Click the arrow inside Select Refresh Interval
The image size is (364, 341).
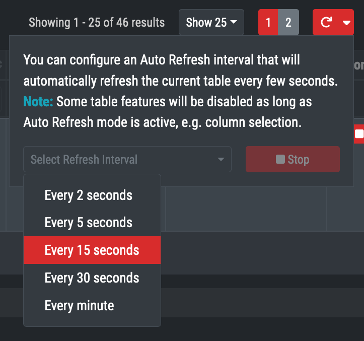[x=221, y=160]
